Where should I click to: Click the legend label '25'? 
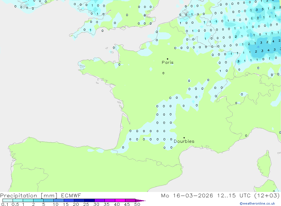86,204
